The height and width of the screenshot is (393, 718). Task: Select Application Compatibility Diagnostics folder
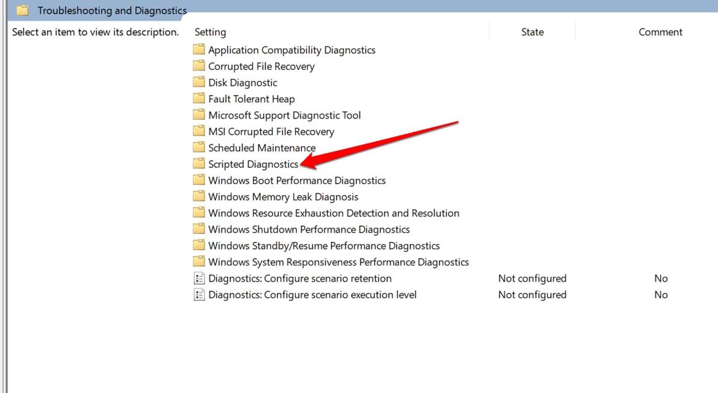[291, 50]
